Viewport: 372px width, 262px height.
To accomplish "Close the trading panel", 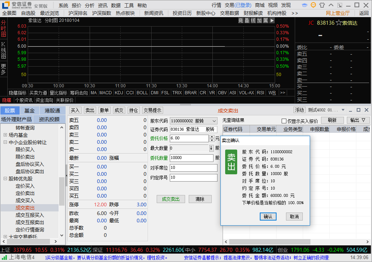I will (367, 110).
